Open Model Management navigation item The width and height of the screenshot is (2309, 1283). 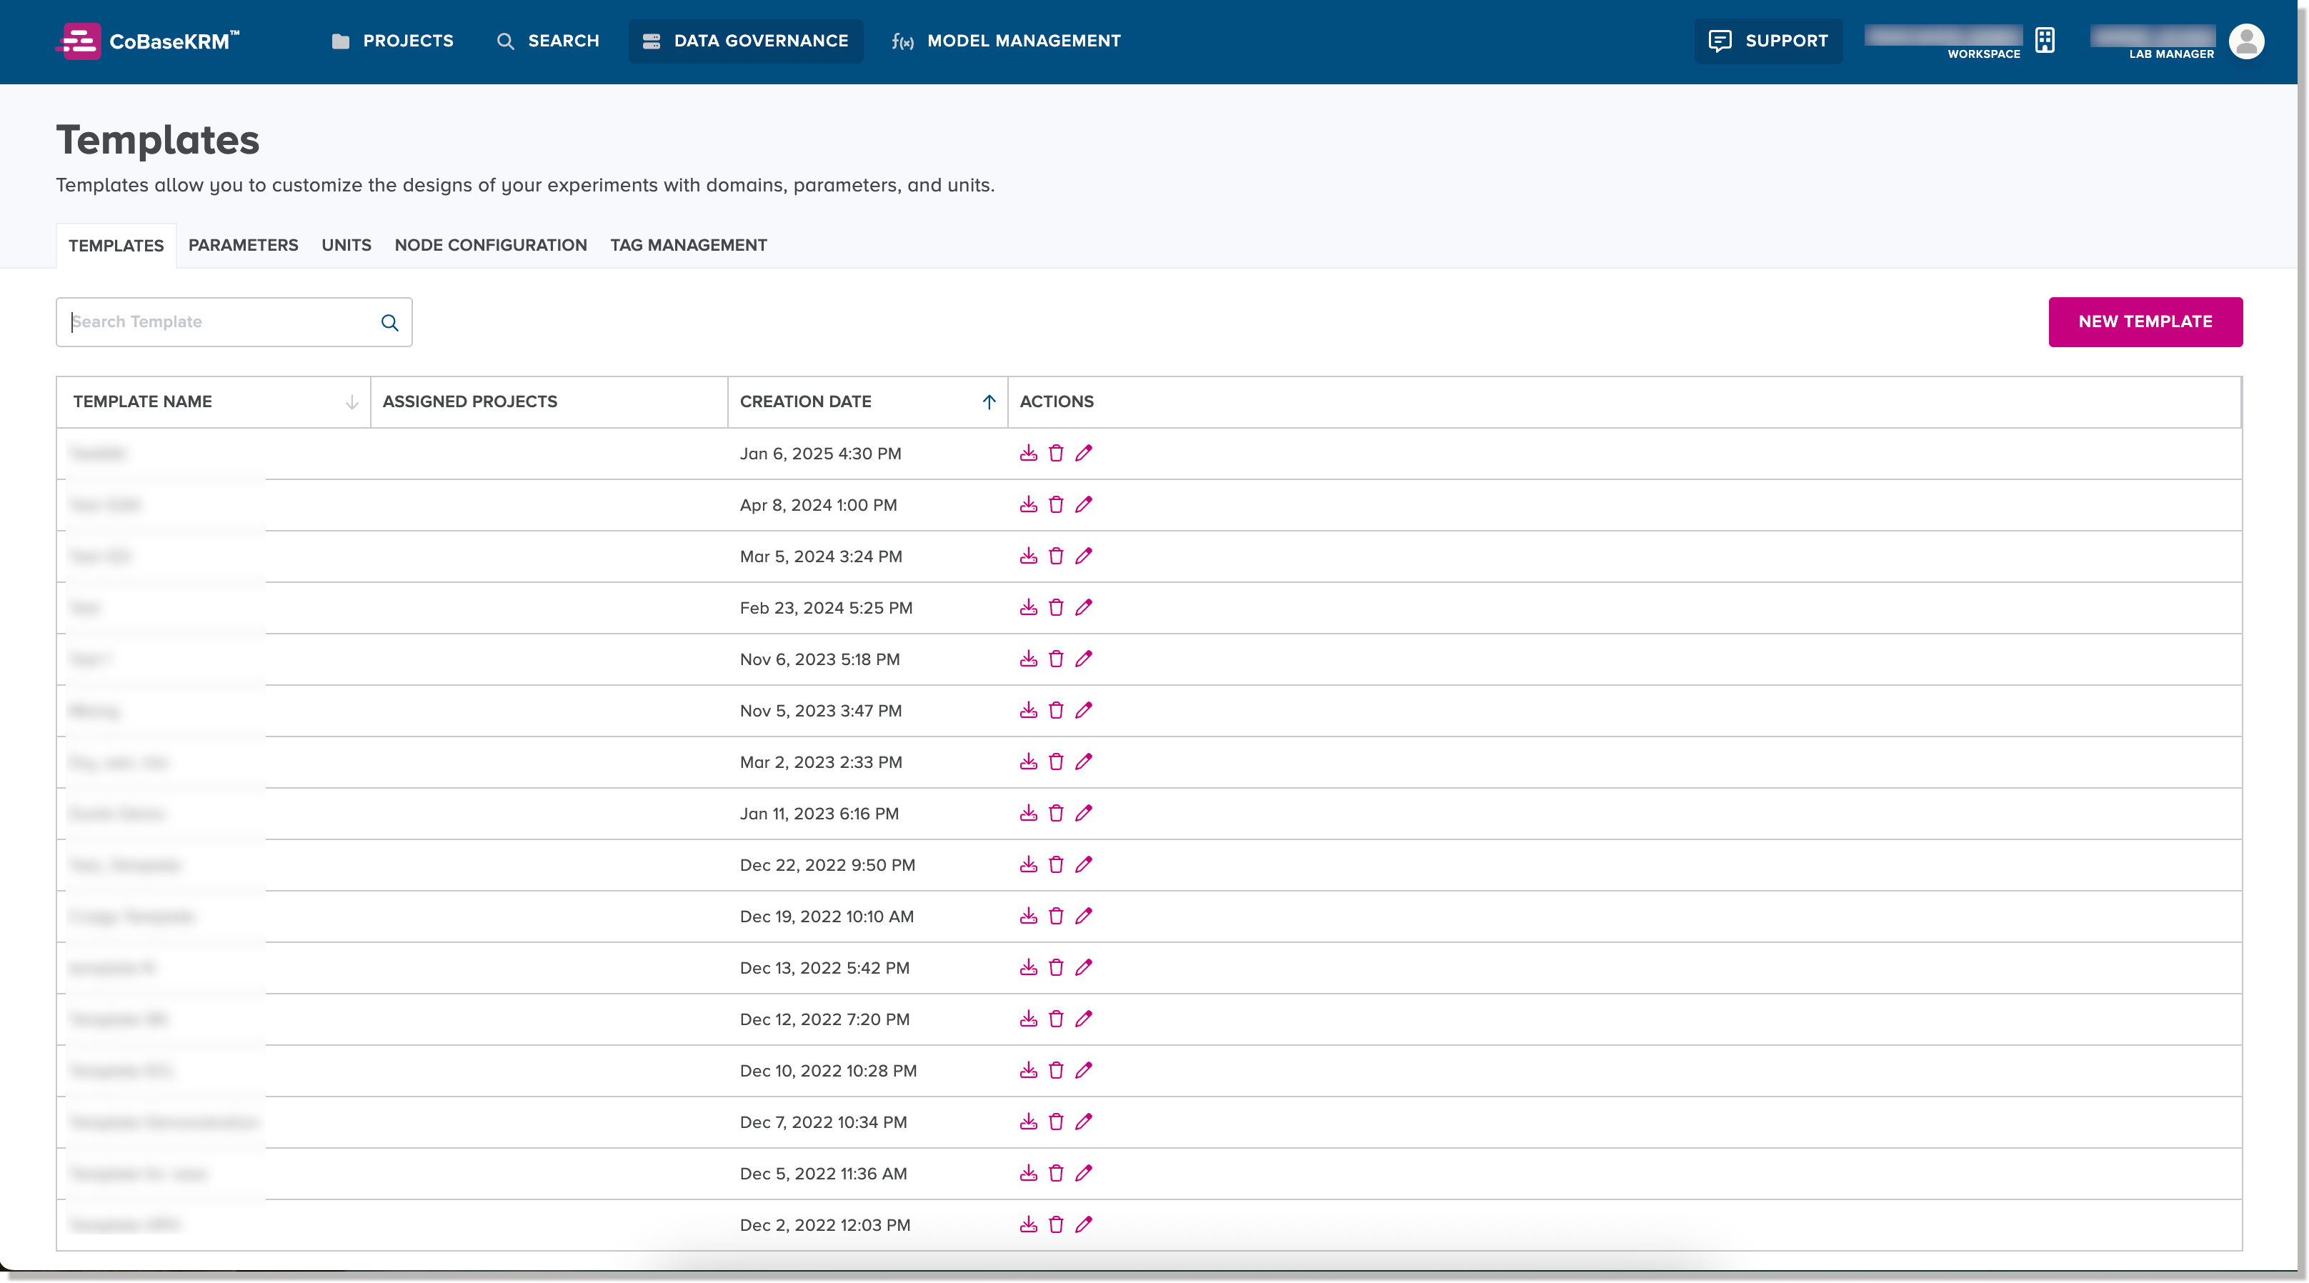(x=1007, y=41)
